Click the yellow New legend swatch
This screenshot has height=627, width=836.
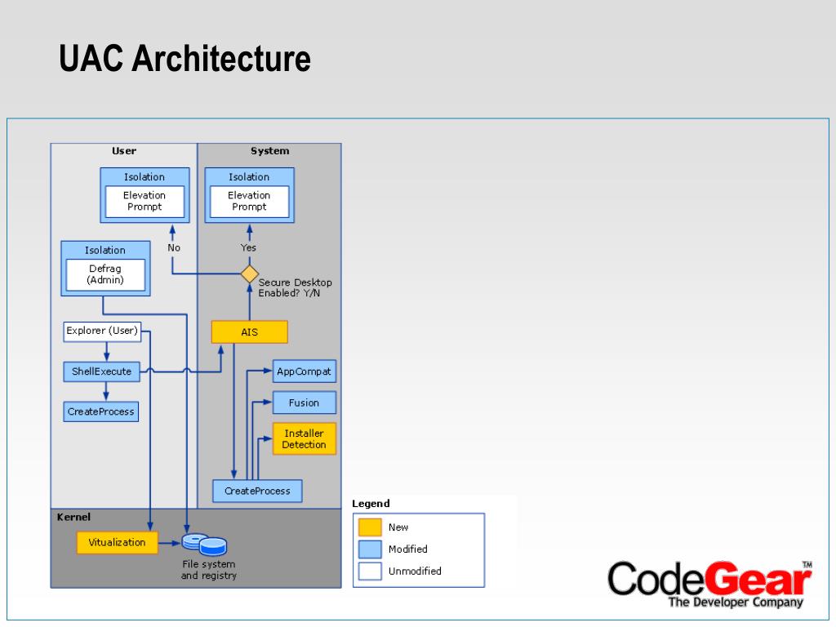pyautogui.click(x=370, y=527)
